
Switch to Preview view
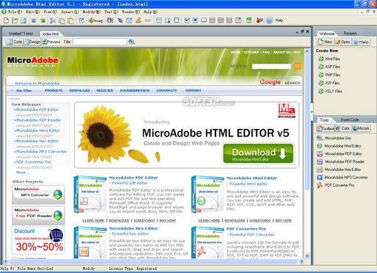(50, 42)
